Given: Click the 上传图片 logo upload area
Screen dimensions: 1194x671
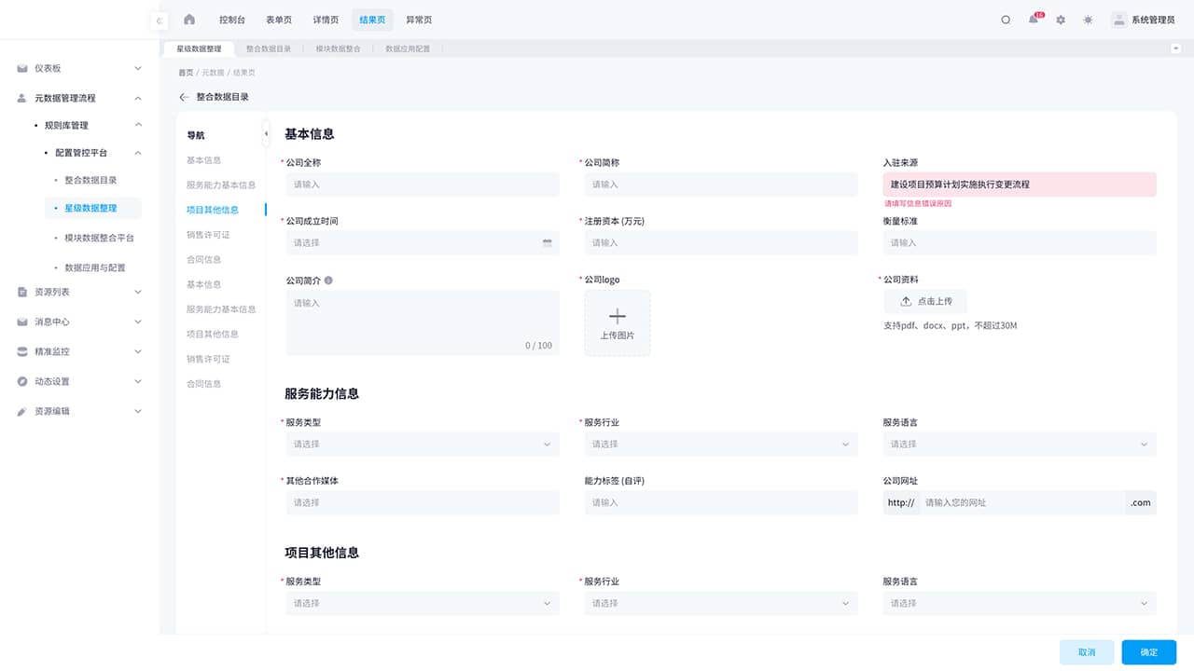Looking at the screenshot, I should tap(617, 322).
